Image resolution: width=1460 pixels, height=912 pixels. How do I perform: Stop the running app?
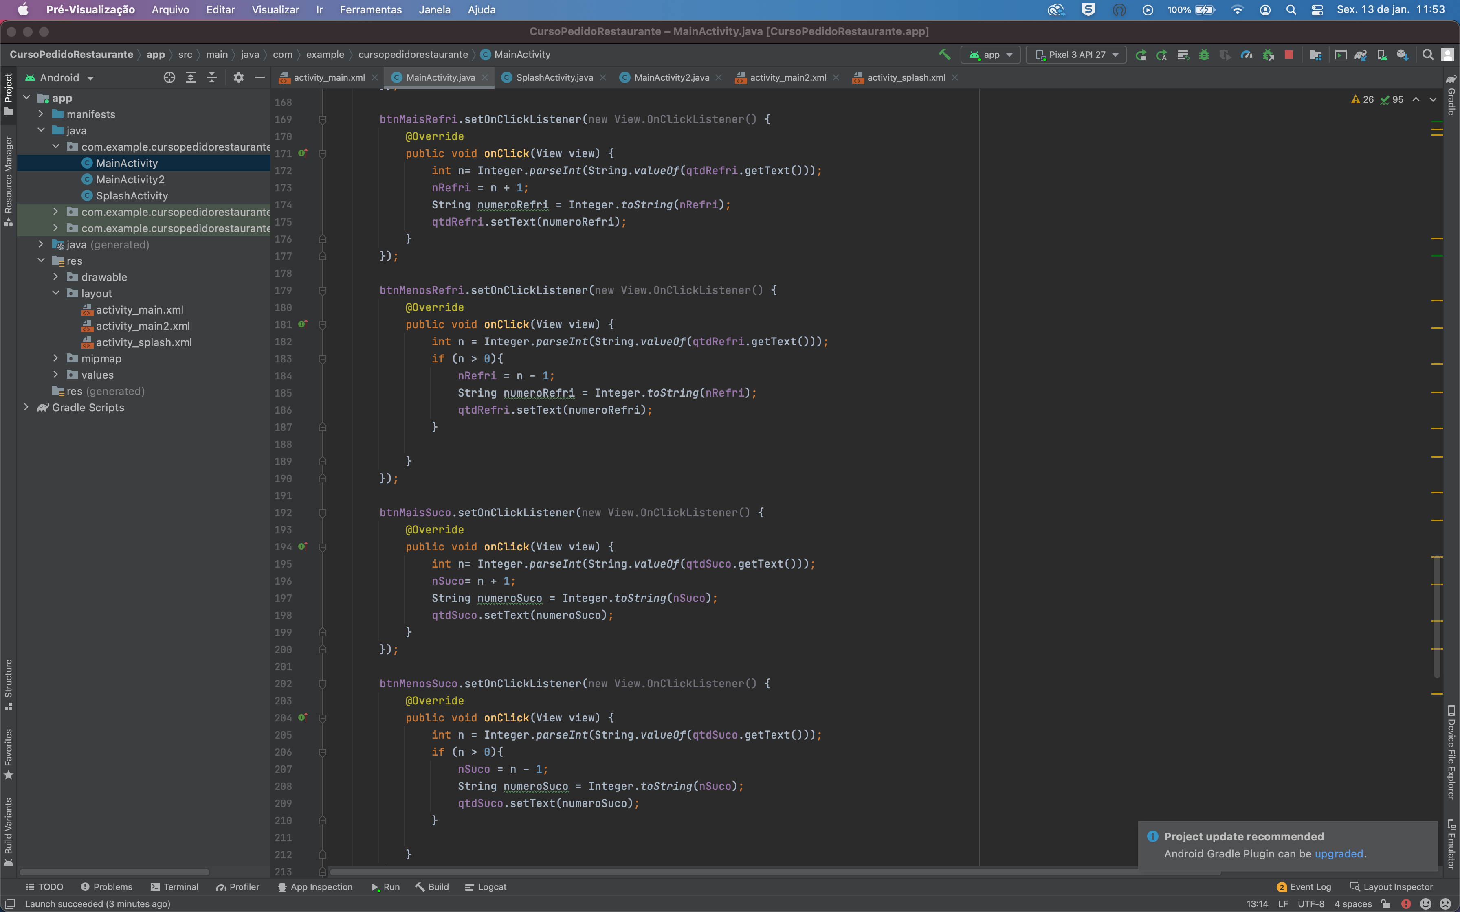click(x=1288, y=55)
